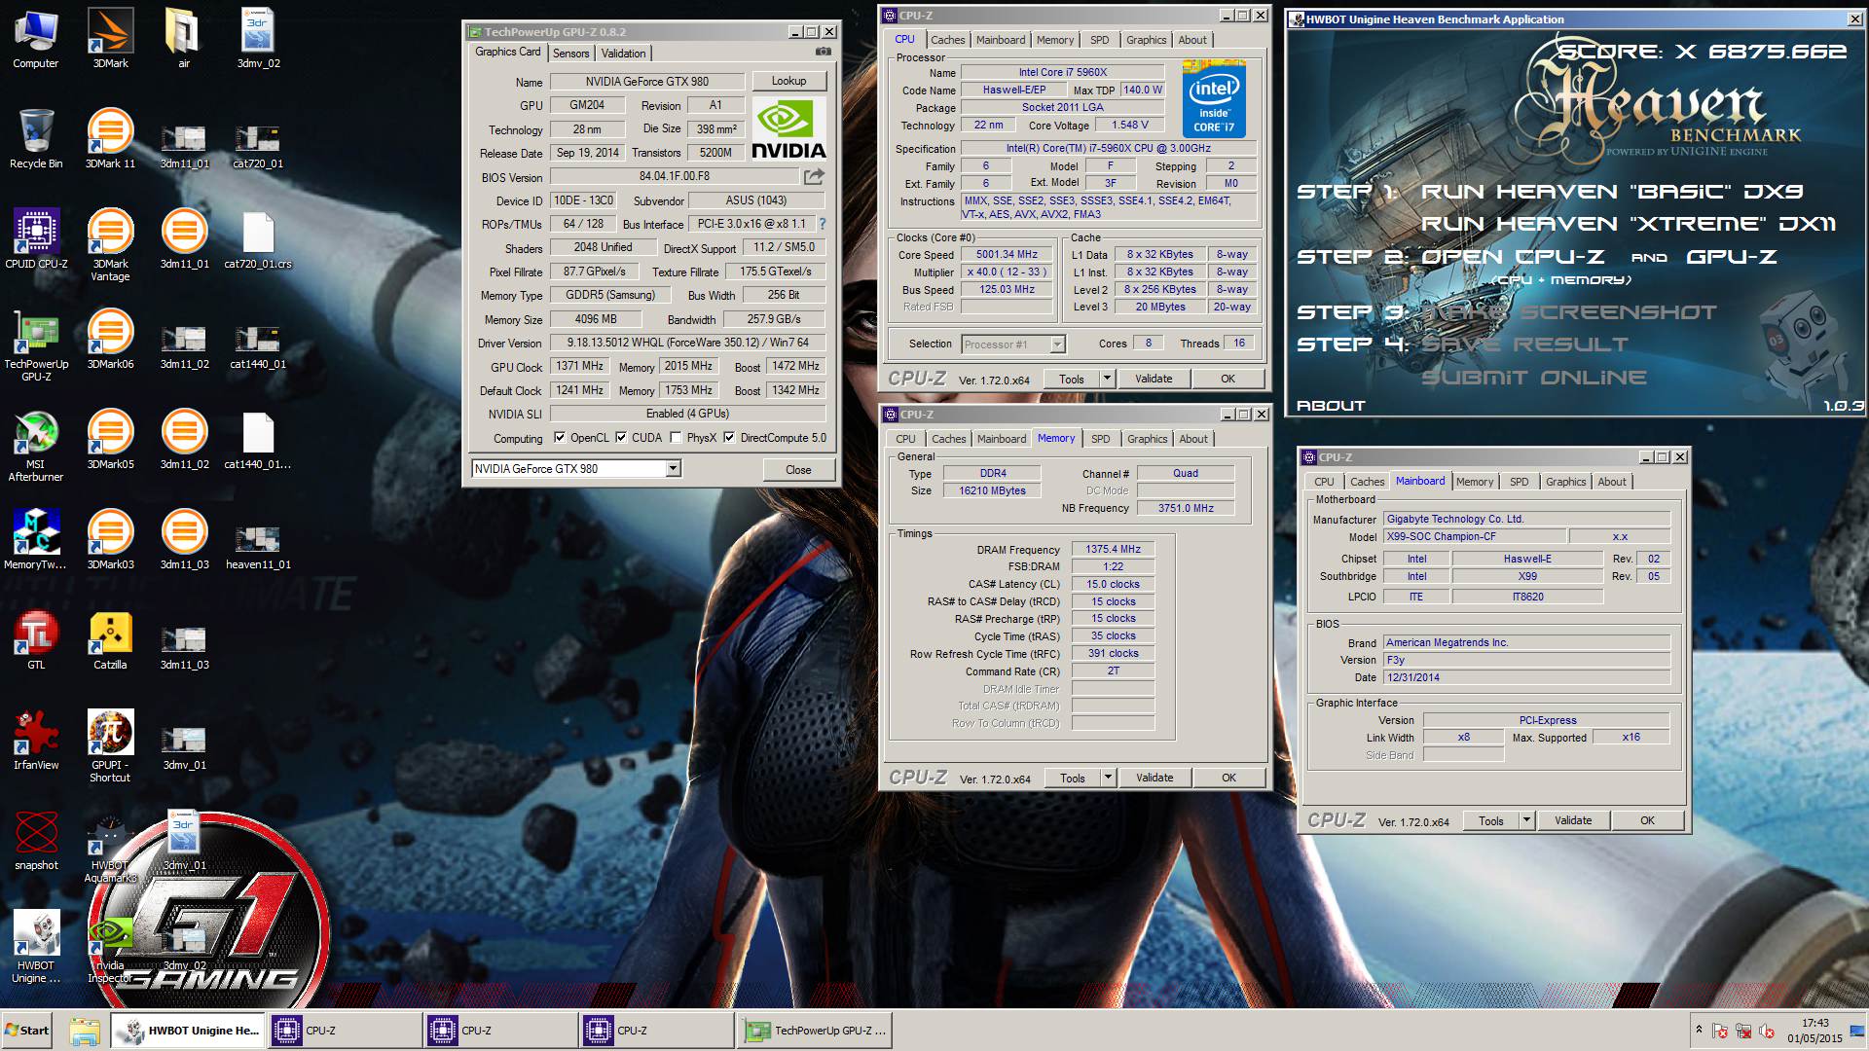Toggle the CUDA checkbox in GPU-Z

click(x=621, y=438)
